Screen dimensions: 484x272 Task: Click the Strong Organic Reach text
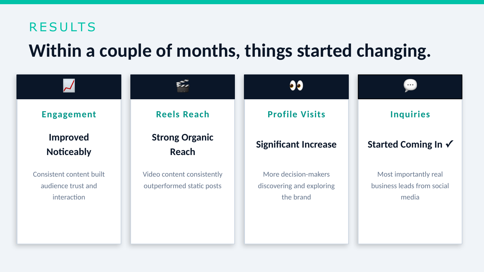click(183, 144)
